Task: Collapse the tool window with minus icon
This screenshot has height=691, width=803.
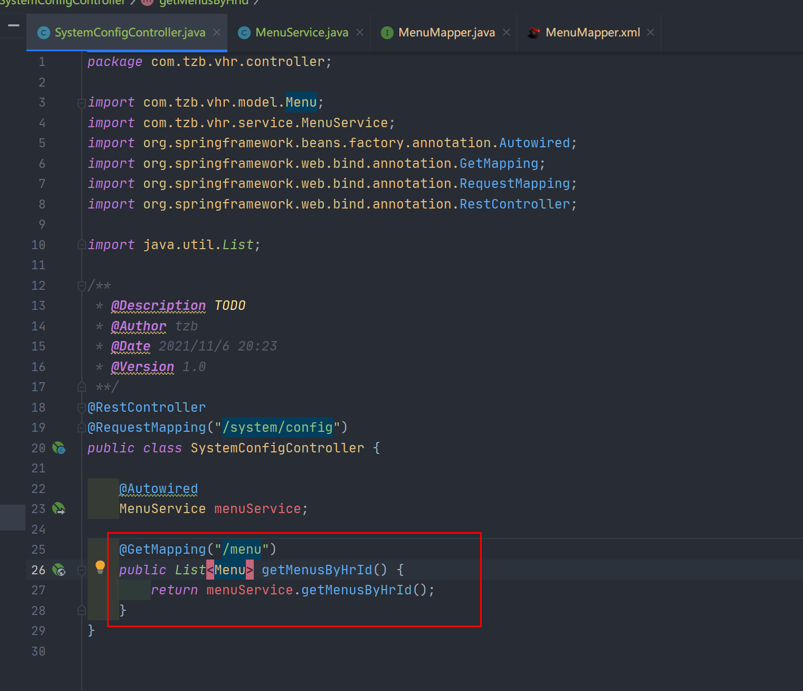Action: (14, 25)
